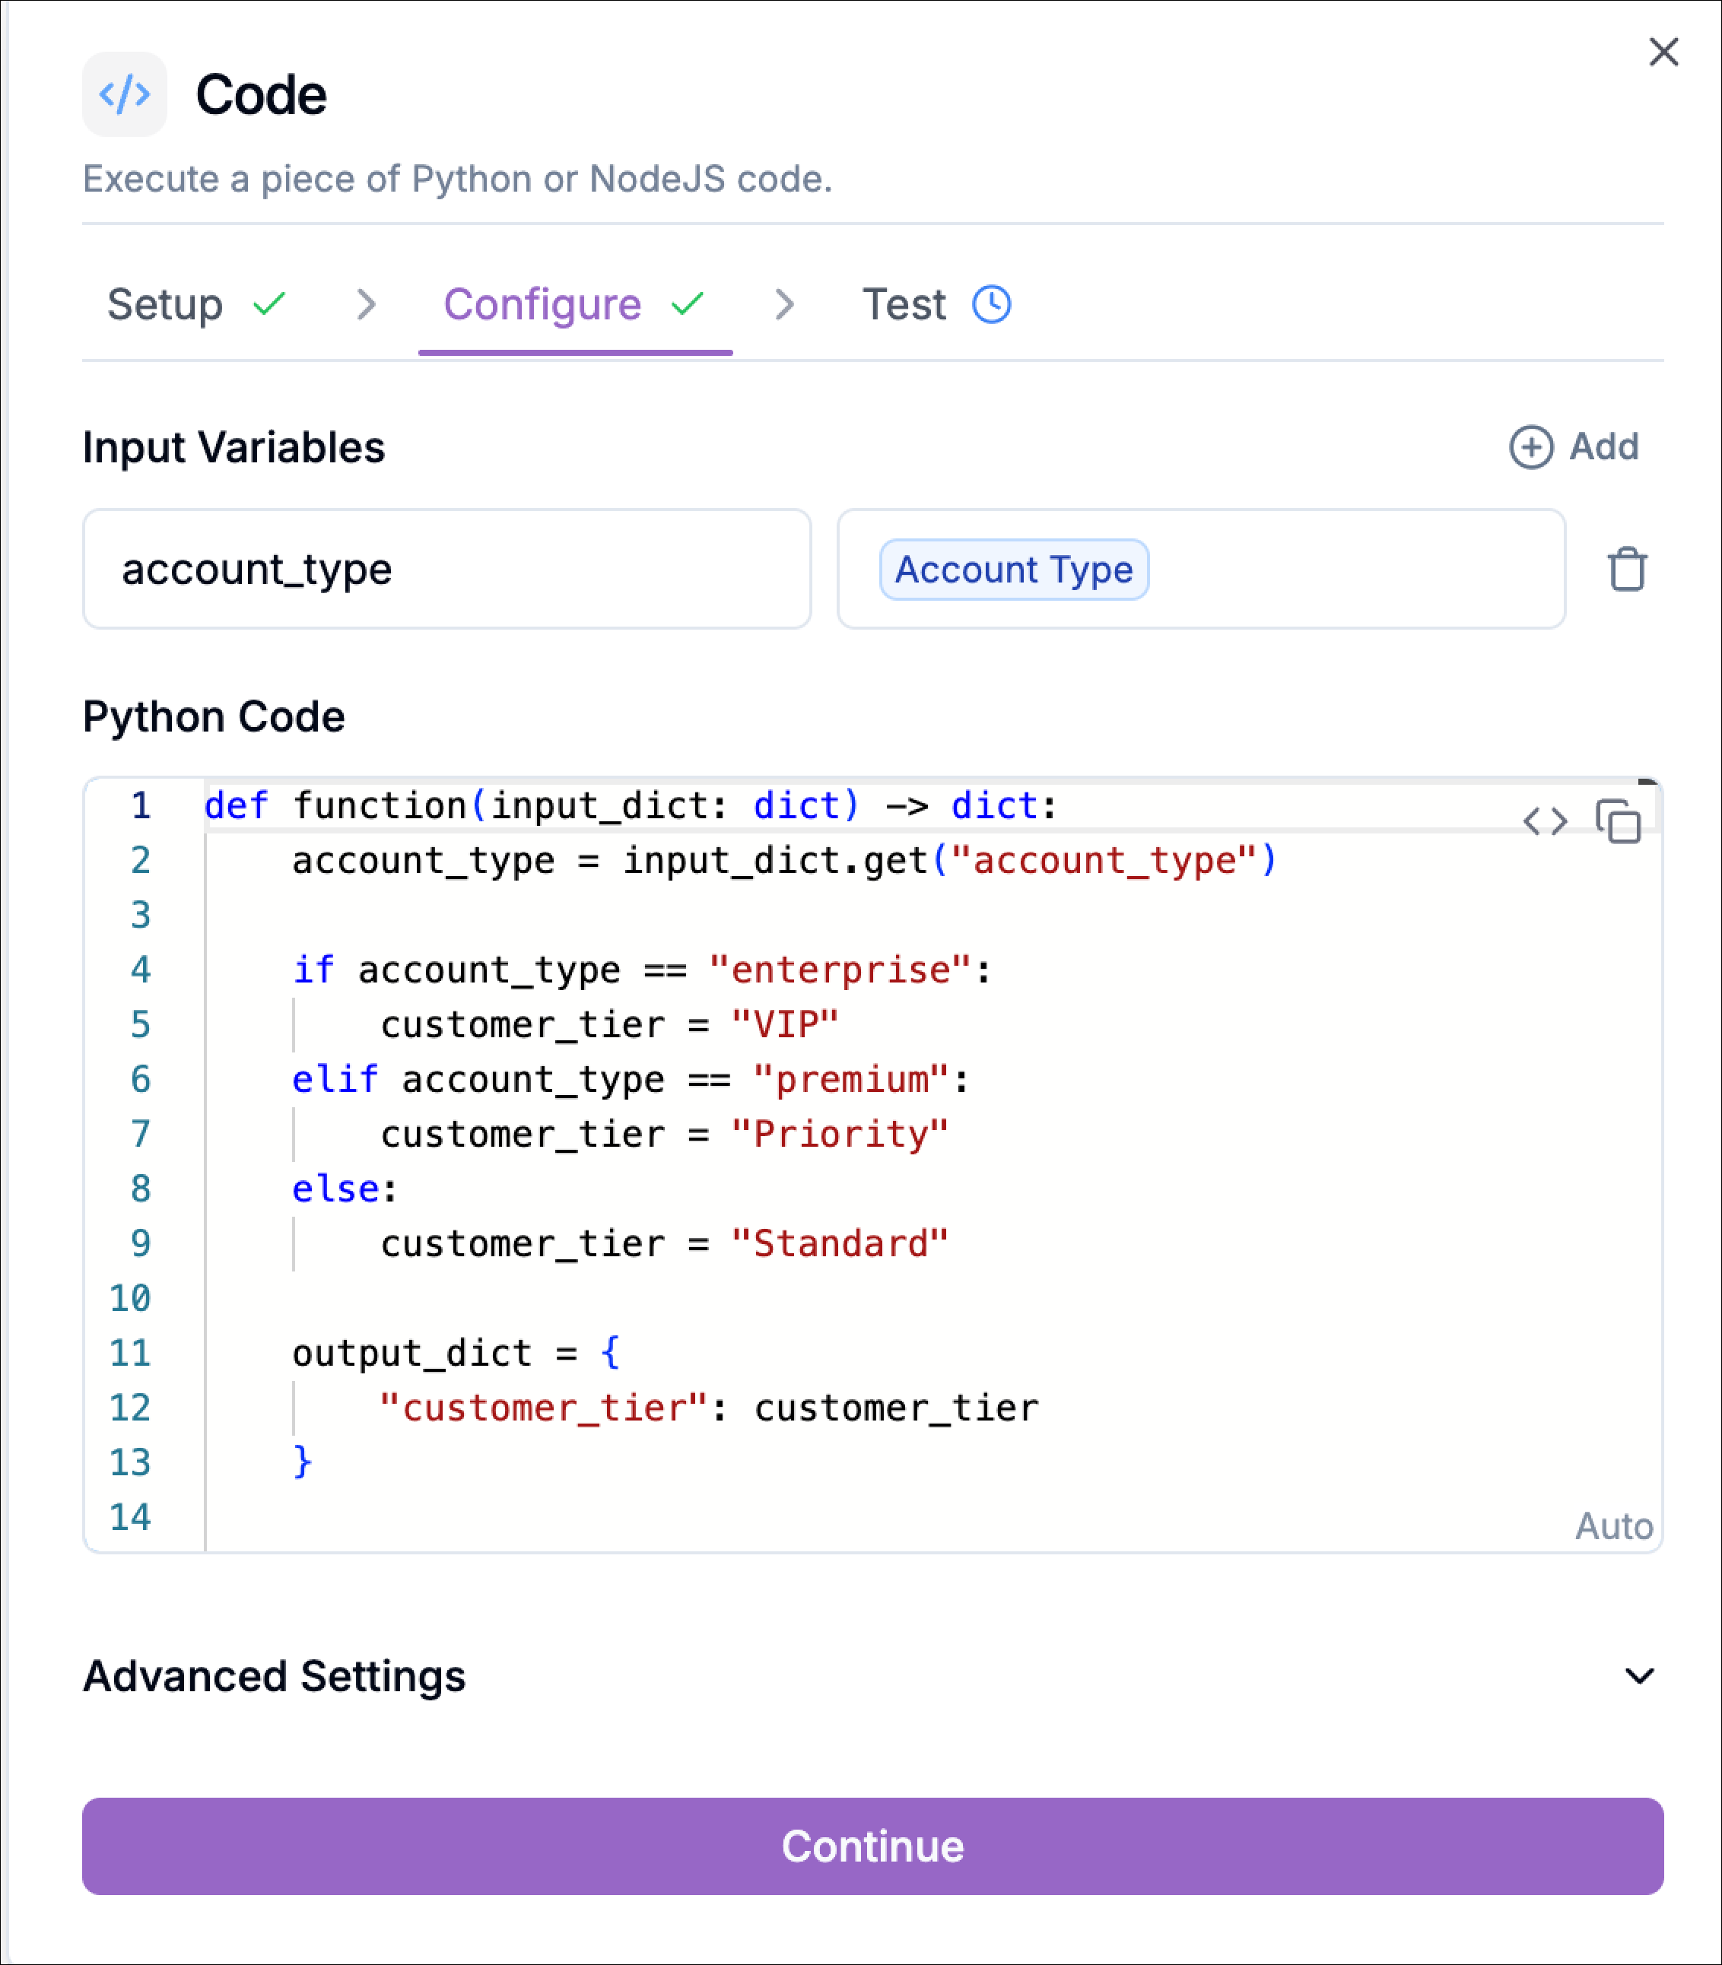Close the Code configuration panel
Viewport: 1722px width, 1965px height.
1663,52
